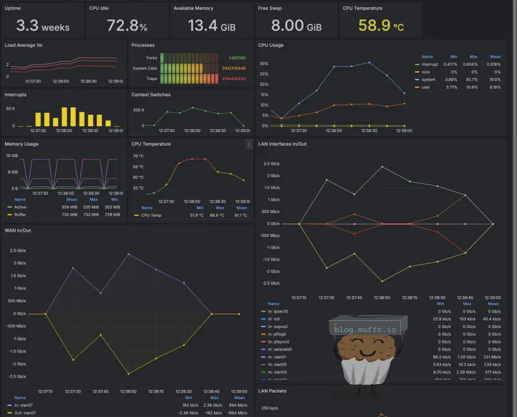517x417 pixels.
Task: Toggle the Active series in Memory Usage legend
Action: 21,207
